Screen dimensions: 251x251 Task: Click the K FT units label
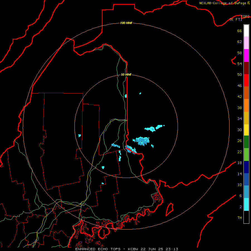(x=236, y=19)
